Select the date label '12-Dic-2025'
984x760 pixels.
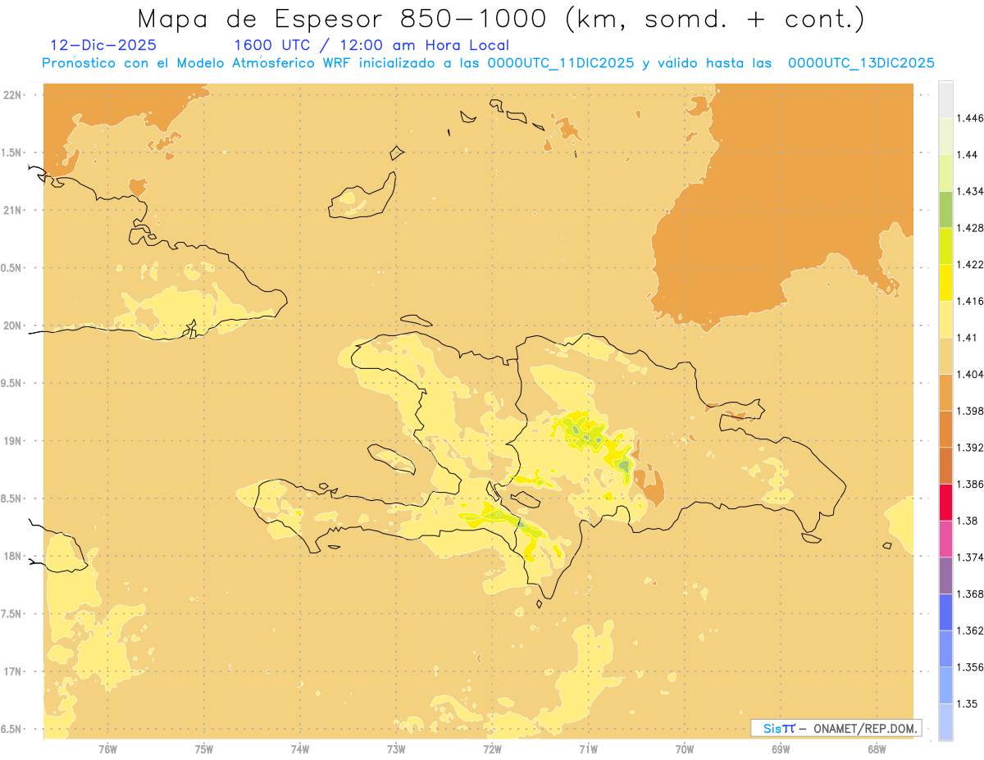pos(103,46)
